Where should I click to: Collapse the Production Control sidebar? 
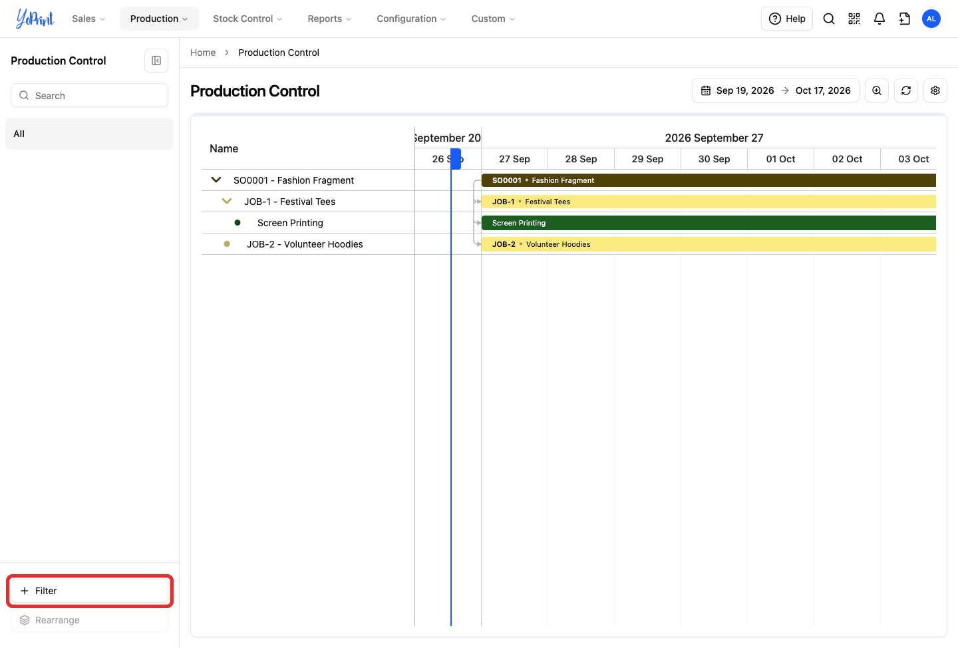pos(156,61)
